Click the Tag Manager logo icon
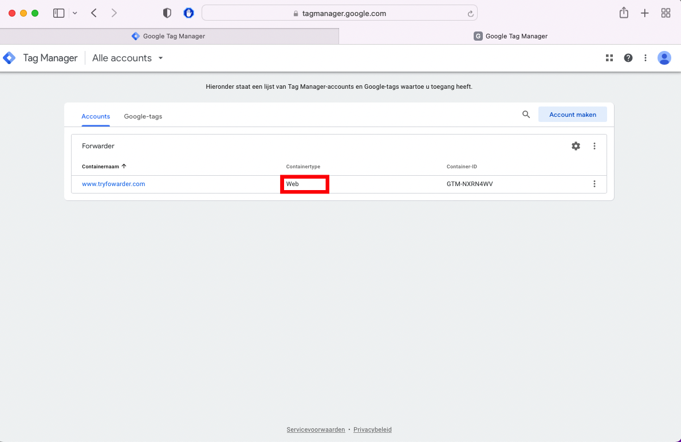Viewport: 681px width, 442px height. click(9, 58)
